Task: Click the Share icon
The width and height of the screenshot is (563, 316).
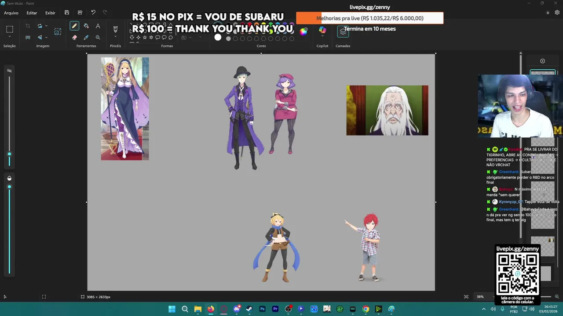Action: coord(80,13)
